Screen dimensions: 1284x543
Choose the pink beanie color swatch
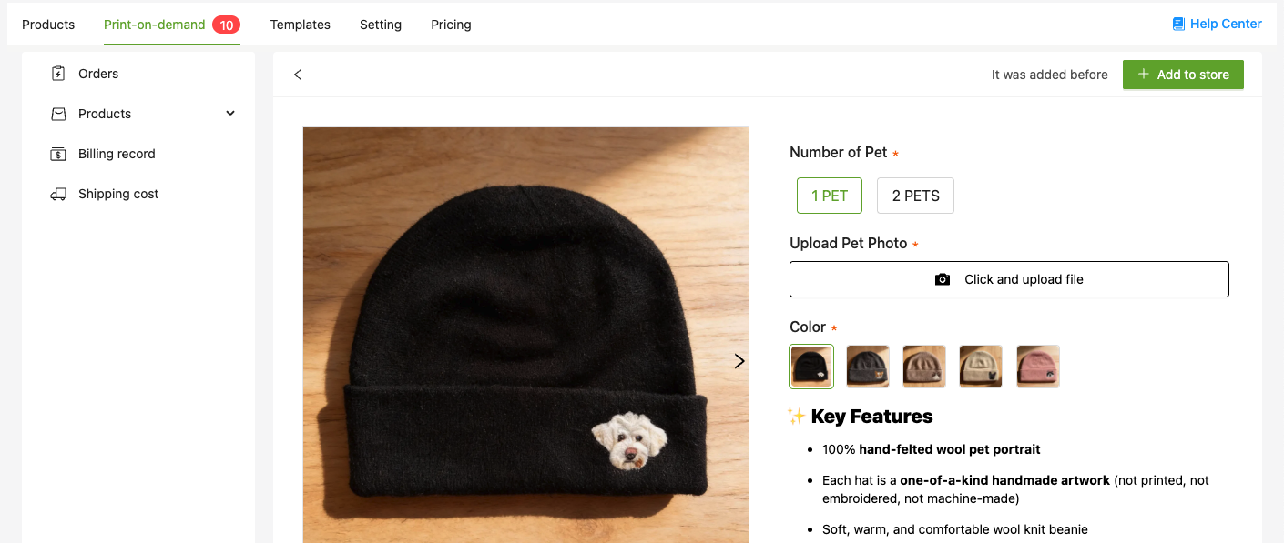(1038, 367)
